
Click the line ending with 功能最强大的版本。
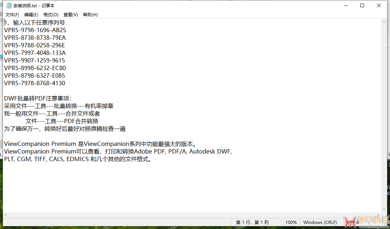pos(101,144)
